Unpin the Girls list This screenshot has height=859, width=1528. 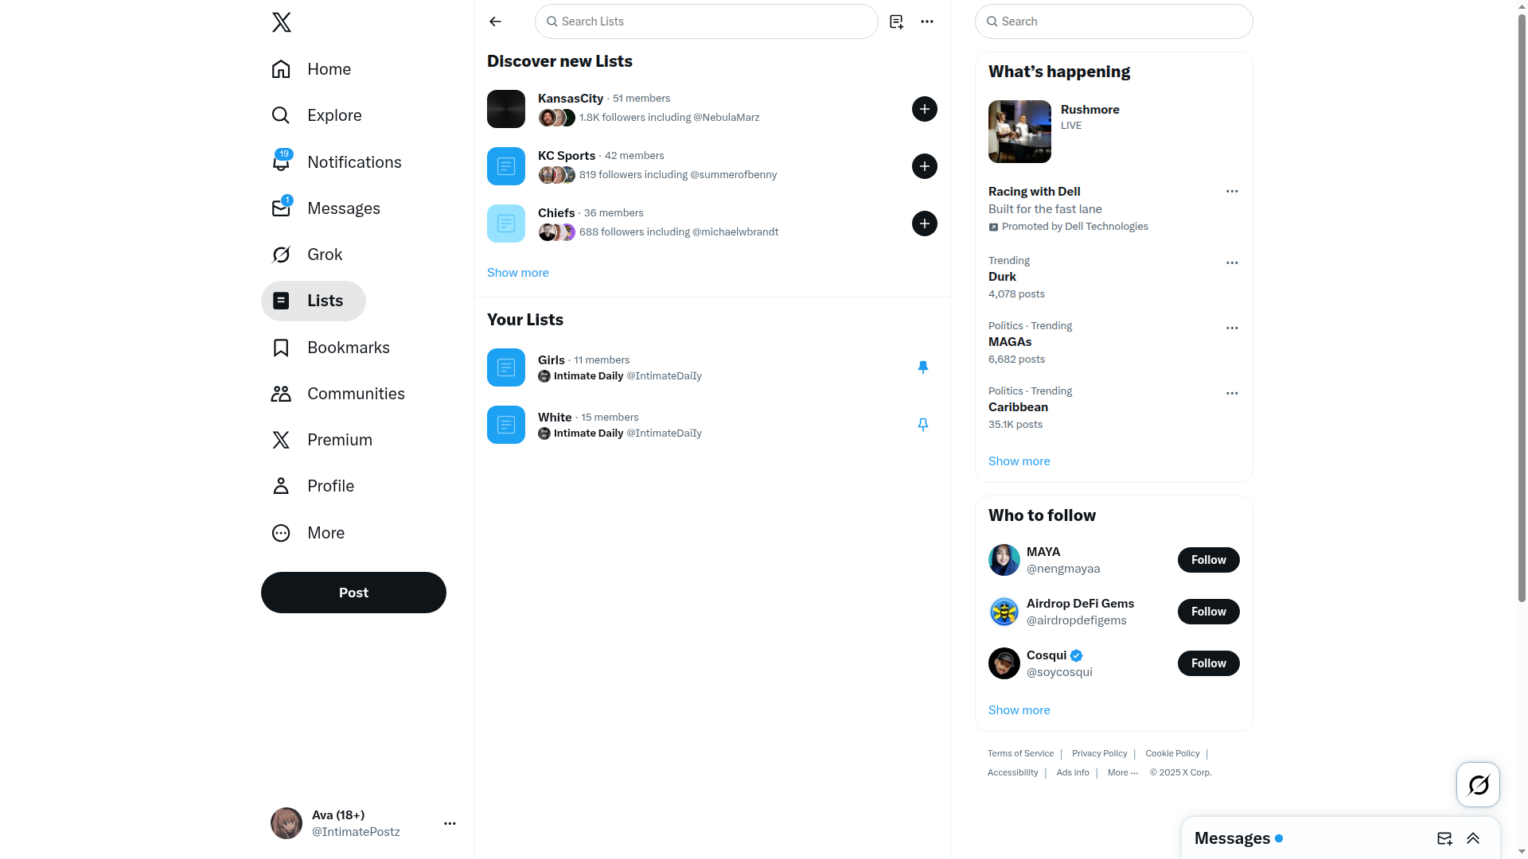[x=923, y=367]
